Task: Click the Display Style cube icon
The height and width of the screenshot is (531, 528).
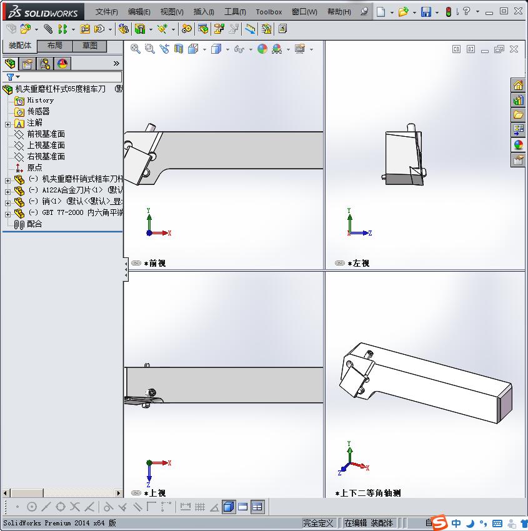Action: (216, 49)
